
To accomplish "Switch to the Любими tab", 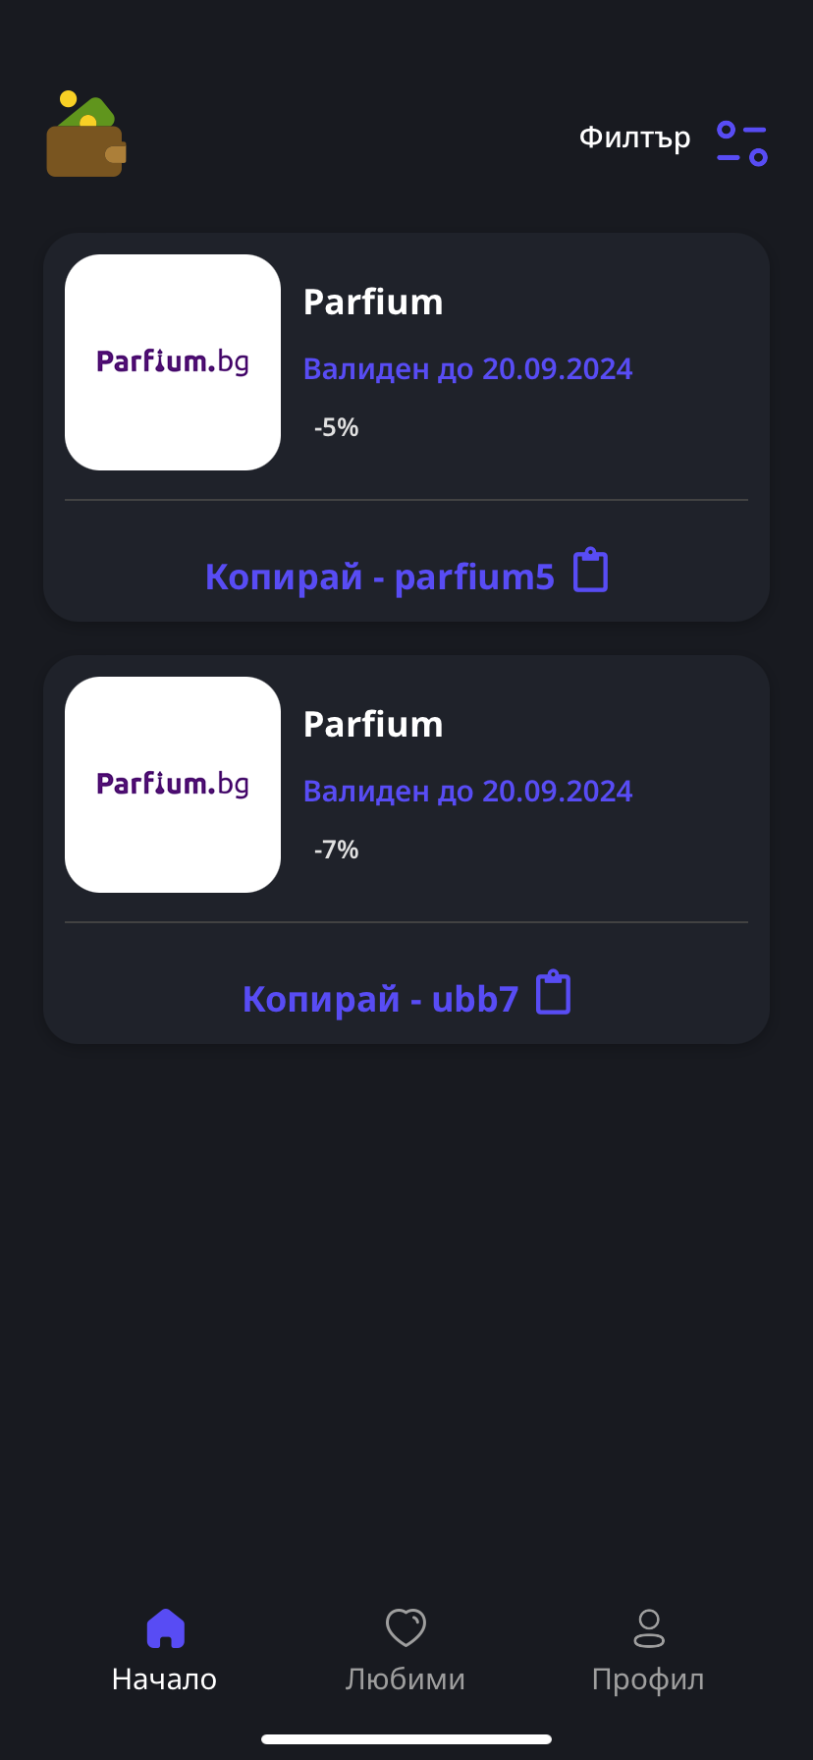I will tap(406, 1678).
